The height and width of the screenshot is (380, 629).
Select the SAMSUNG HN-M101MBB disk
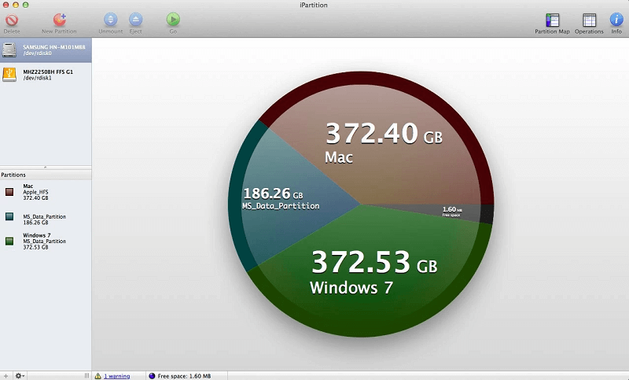pos(46,50)
